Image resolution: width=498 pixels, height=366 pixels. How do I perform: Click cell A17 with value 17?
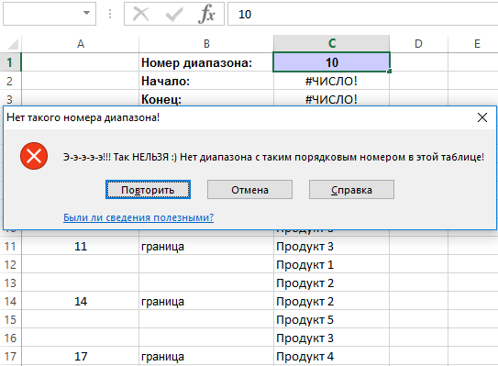81,356
